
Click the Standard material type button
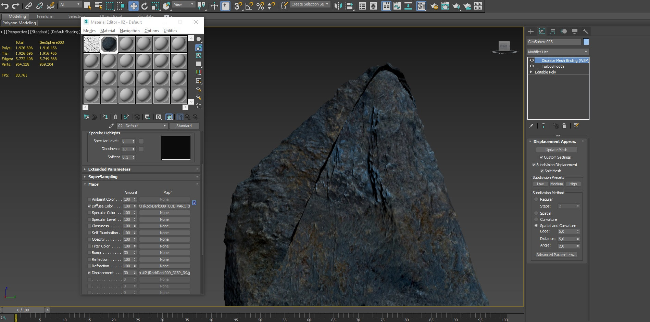point(184,126)
